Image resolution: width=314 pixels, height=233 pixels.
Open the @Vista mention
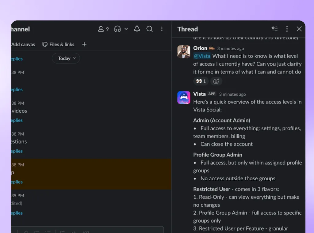pos(202,56)
